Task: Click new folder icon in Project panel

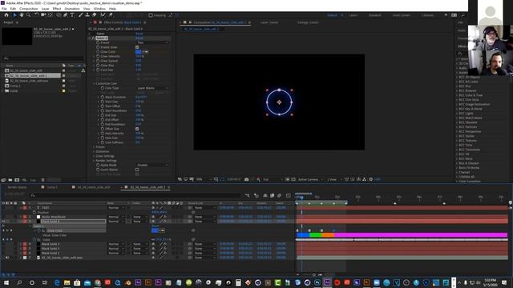Action: [x=10, y=180]
